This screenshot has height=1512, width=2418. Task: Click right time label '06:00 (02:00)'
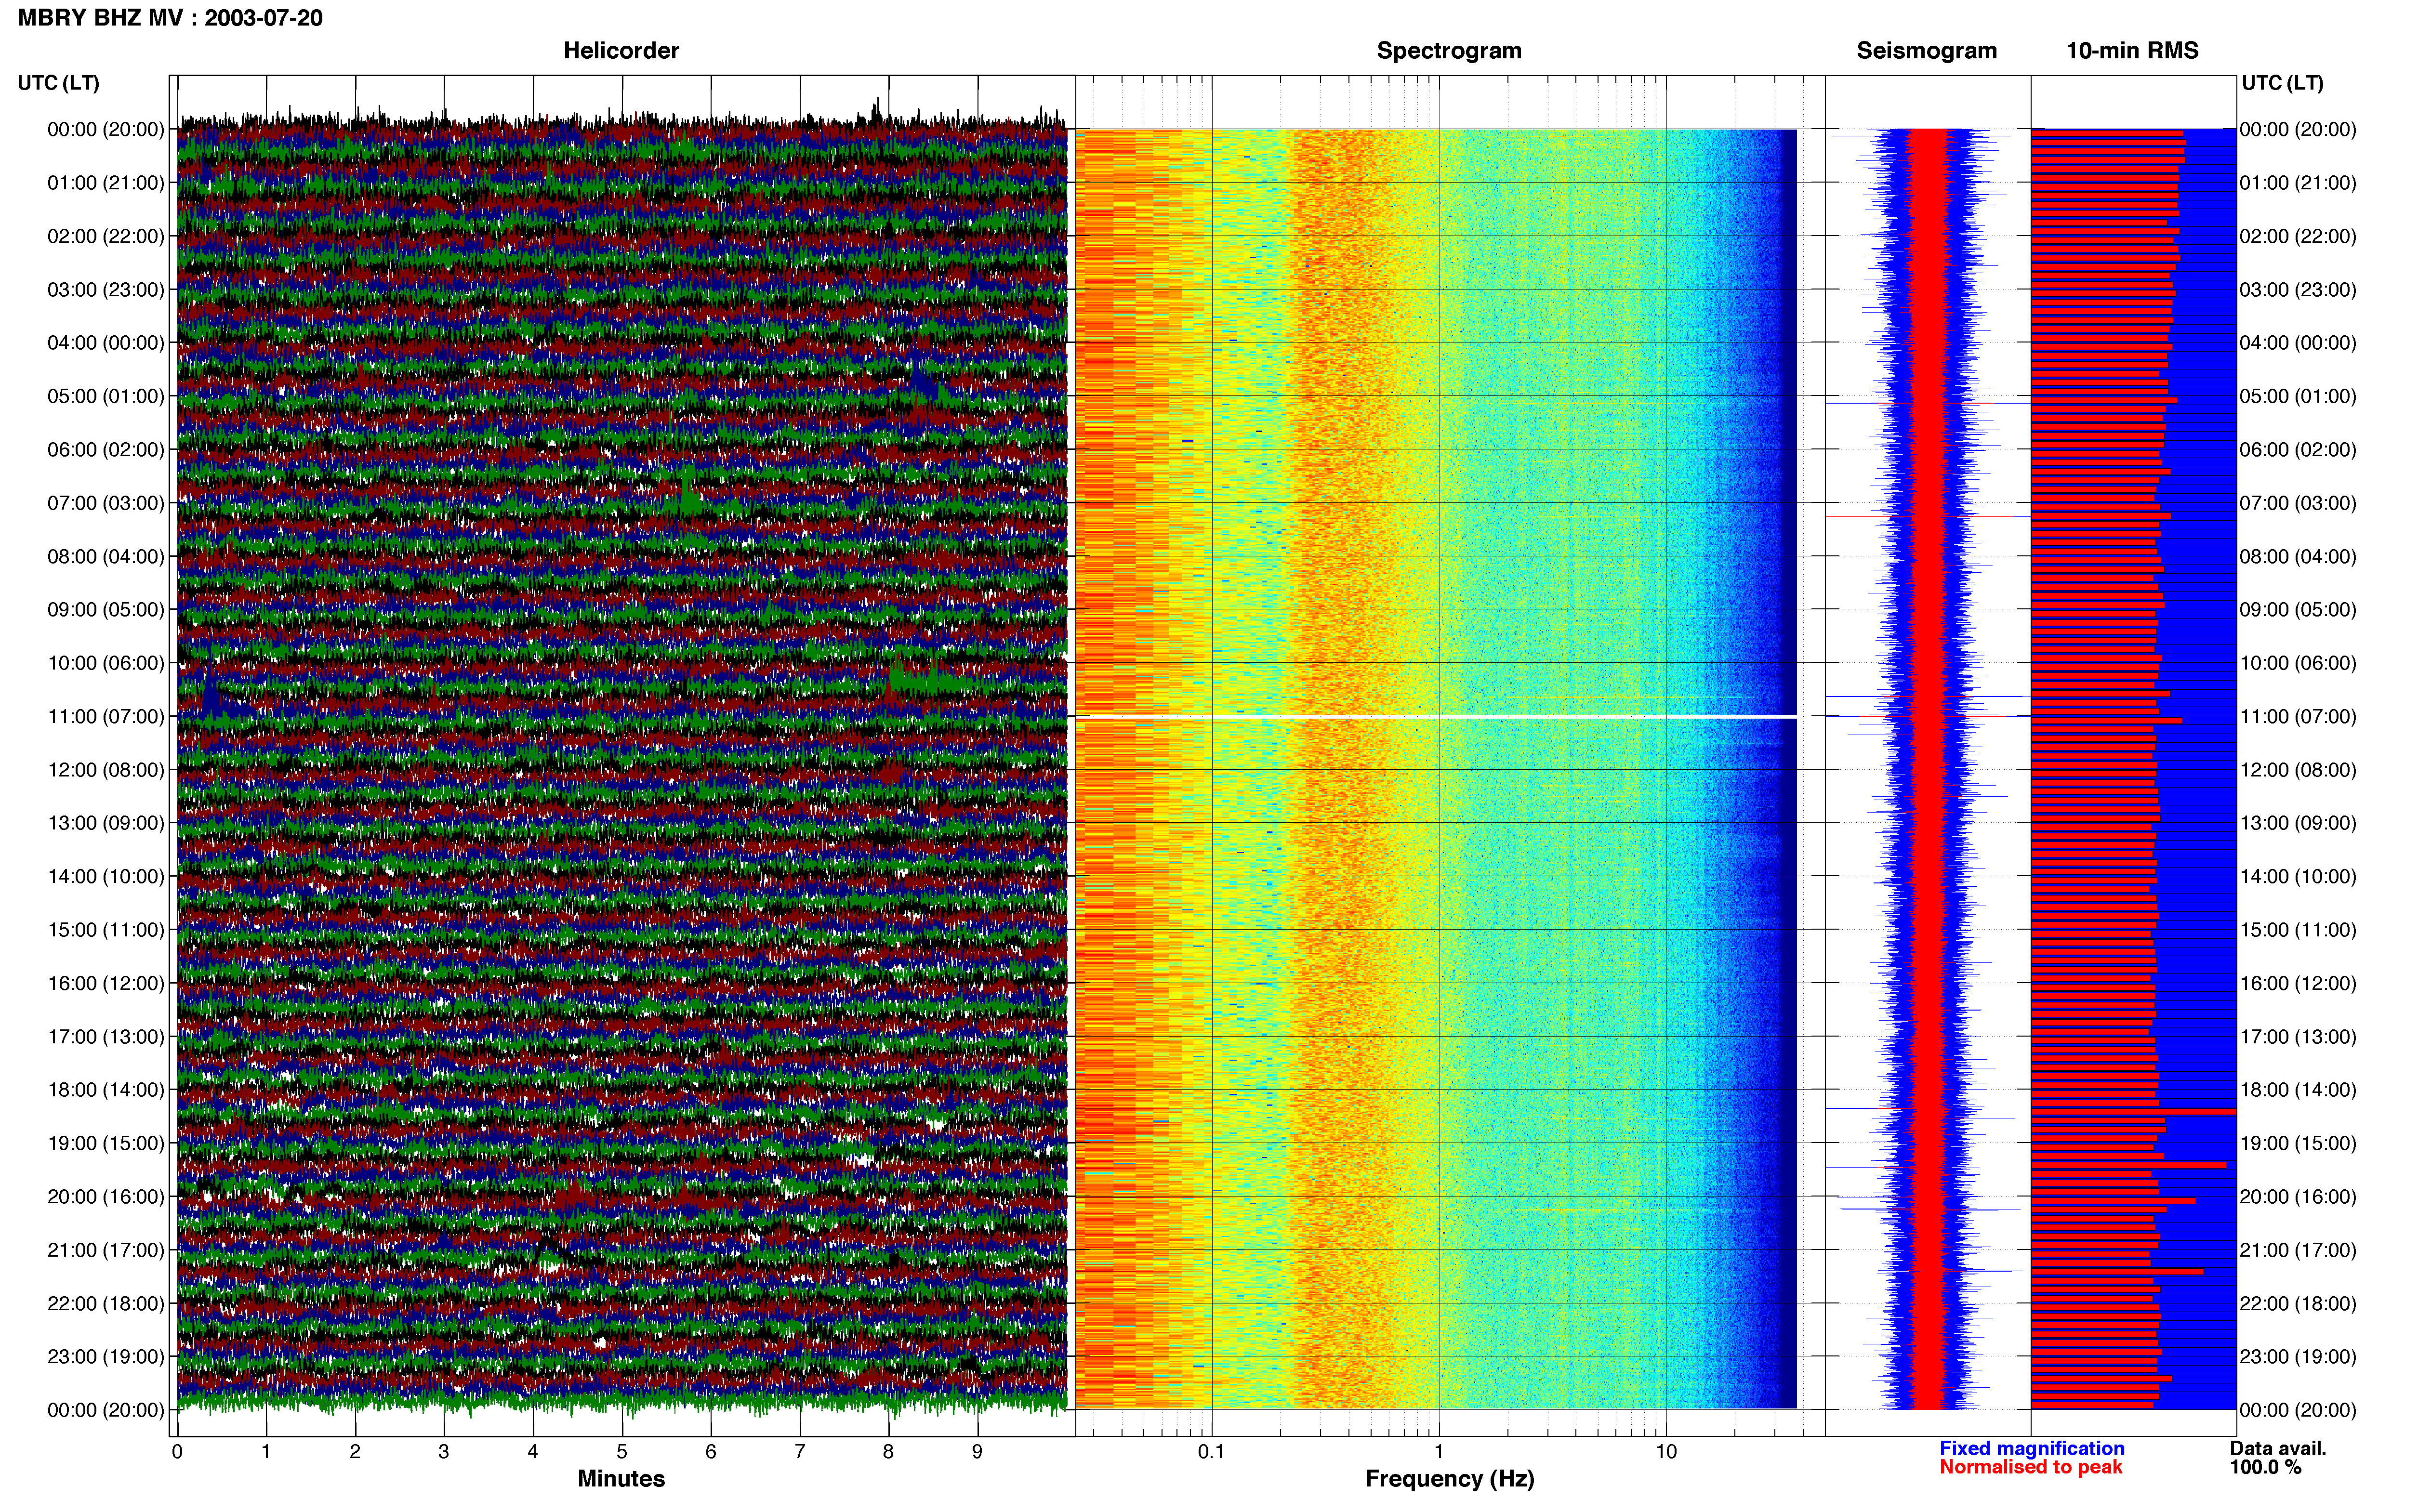point(2298,450)
